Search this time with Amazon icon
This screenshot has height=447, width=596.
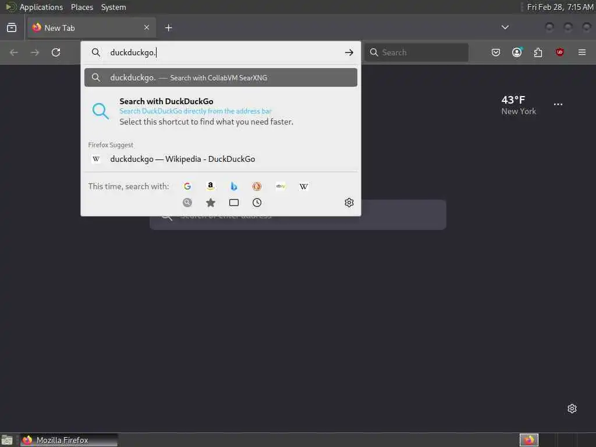(210, 186)
